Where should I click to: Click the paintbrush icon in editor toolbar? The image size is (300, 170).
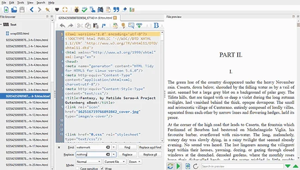(x=123, y=25)
